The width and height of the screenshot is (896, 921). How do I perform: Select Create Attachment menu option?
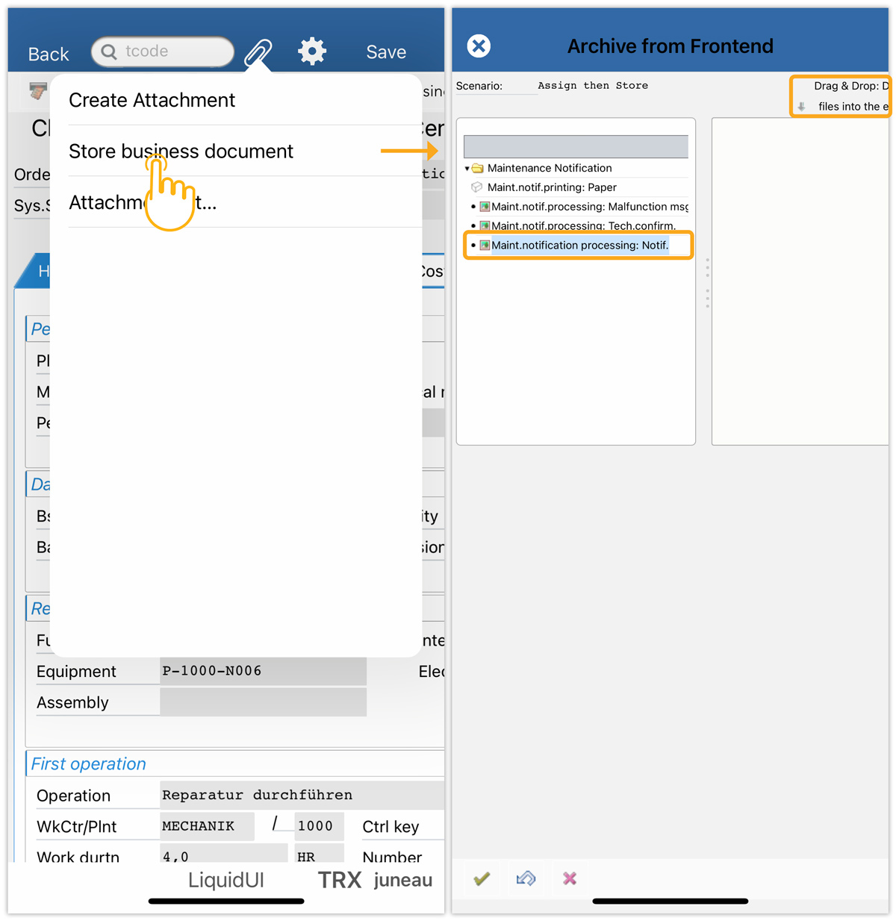[x=152, y=100]
